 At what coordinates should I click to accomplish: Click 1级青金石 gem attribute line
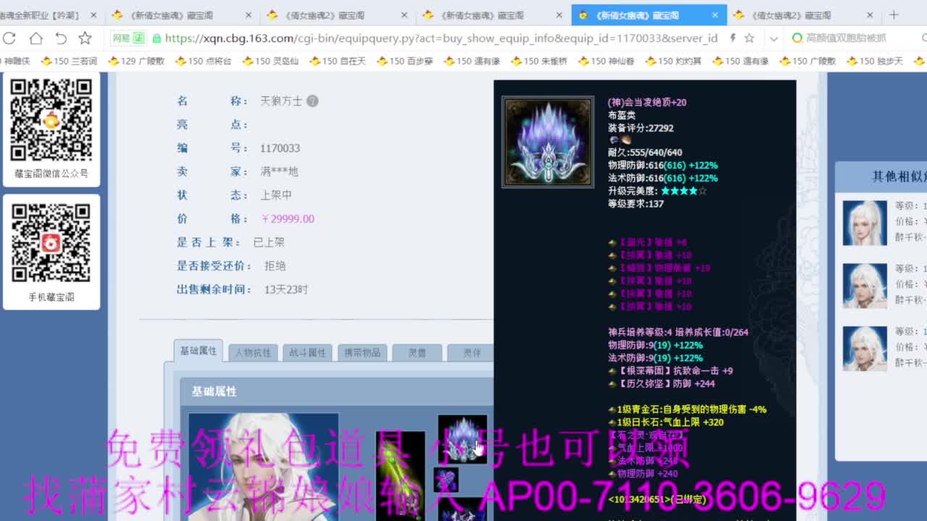(687, 410)
